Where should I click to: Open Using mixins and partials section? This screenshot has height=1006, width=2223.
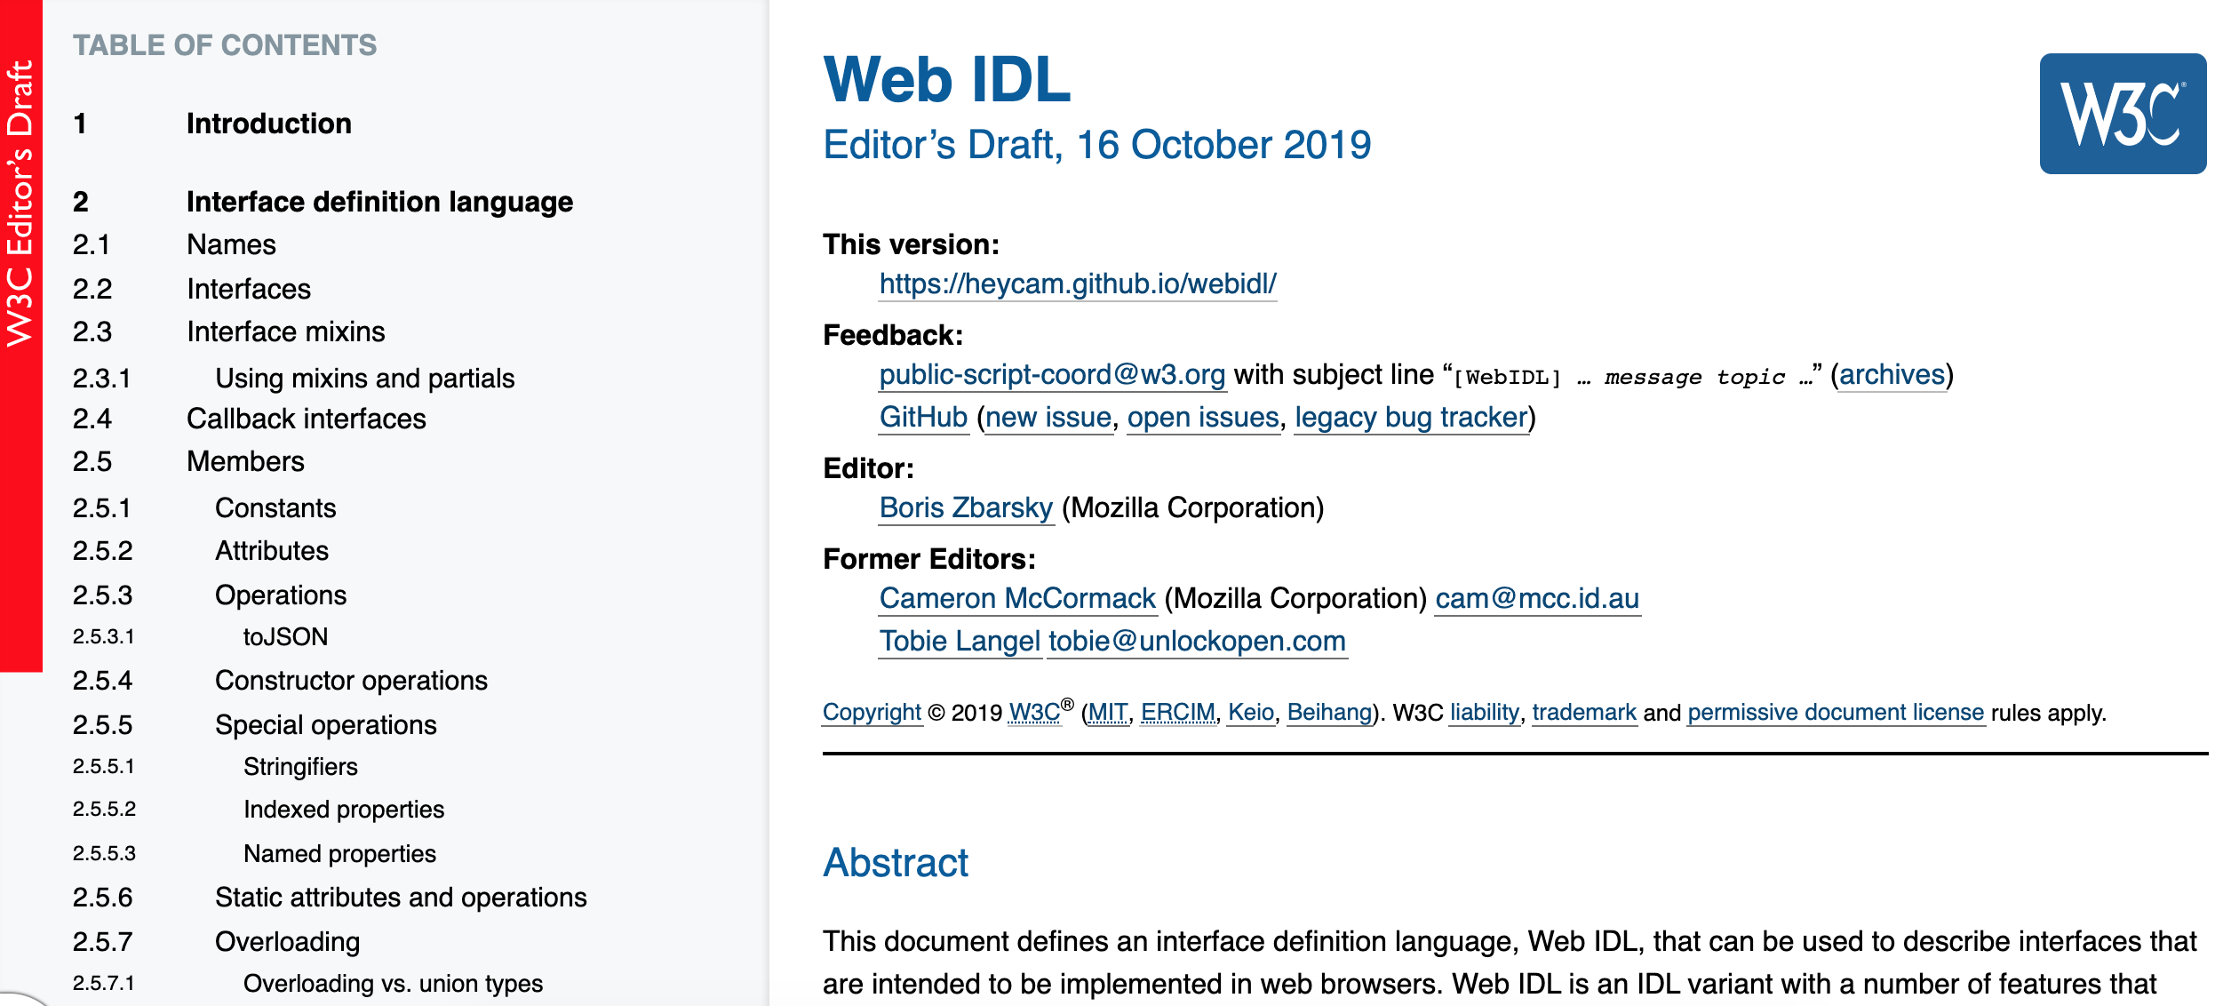coord(364,378)
